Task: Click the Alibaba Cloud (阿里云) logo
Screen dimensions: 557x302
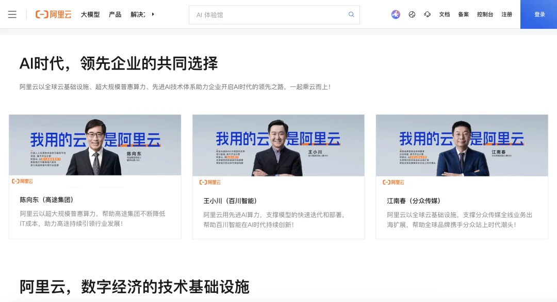Action: pos(53,14)
